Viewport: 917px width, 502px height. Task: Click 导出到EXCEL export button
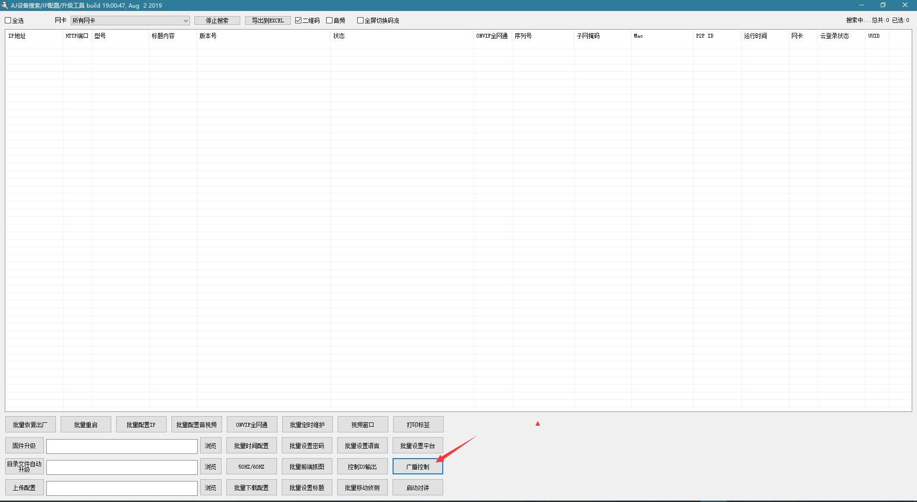point(267,20)
